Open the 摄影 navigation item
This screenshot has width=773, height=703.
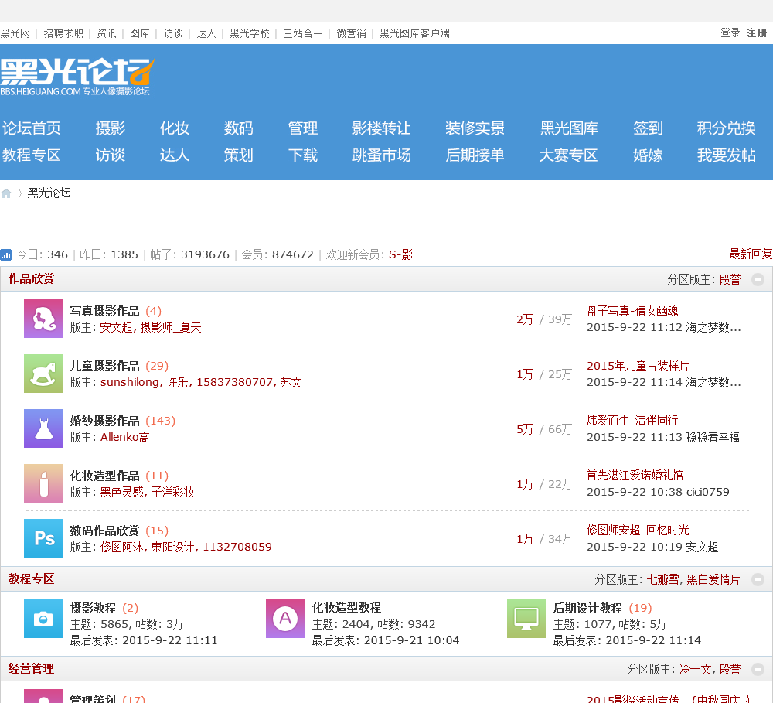coord(111,128)
